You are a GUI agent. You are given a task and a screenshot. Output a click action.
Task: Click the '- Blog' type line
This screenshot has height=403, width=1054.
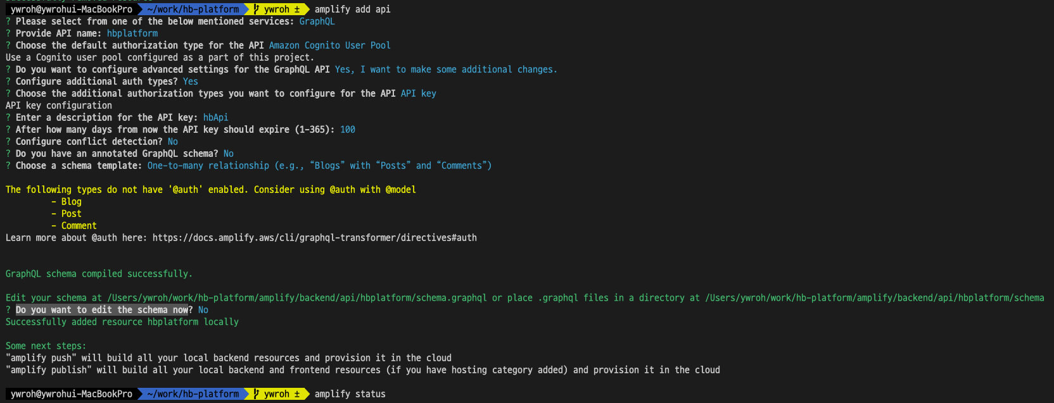[67, 202]
